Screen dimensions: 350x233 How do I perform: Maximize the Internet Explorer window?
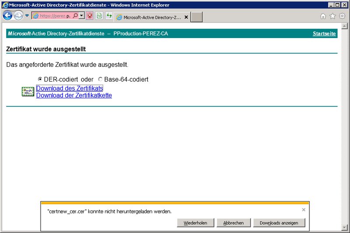pos(337,5)
